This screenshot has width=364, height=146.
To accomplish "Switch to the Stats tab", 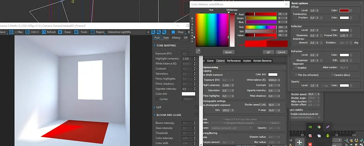I will coord(166,38).
